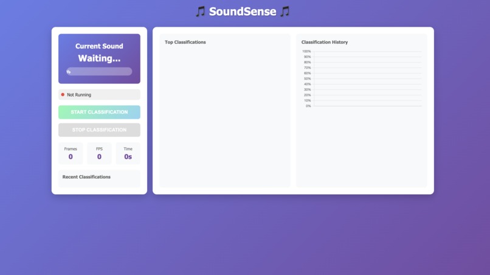Click the Classification History heading
The width and height of the screenshot is (490, 275).
[x=325, y=42]
